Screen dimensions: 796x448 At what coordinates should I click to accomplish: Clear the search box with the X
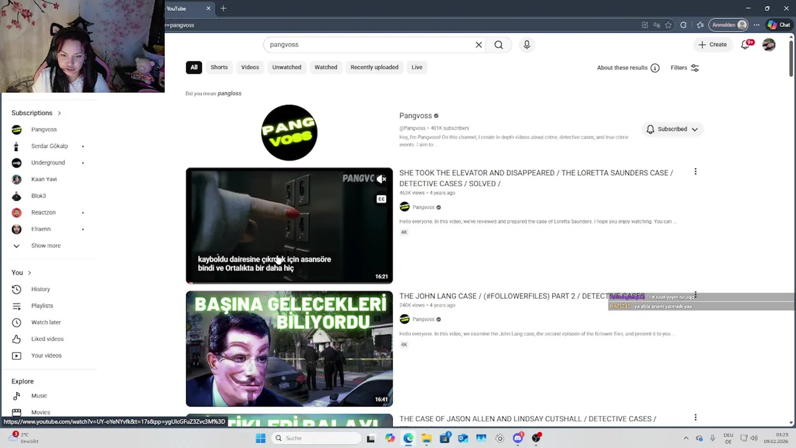[479, 45]
